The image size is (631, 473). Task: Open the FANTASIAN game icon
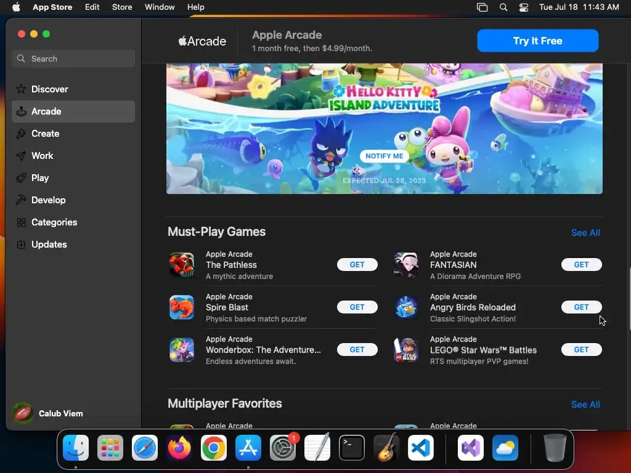point(405,265)
